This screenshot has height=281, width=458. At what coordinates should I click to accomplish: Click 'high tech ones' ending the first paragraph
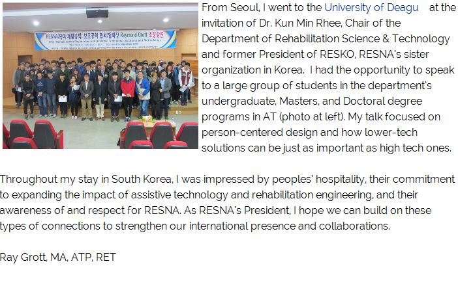[416, 148]
